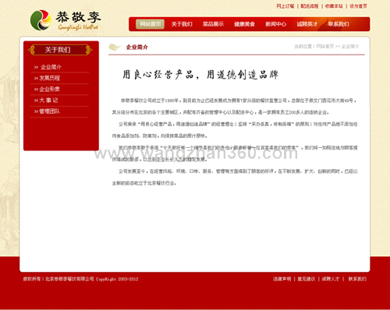Open 菜品展示 navigation item
Image resolution: width=390 pixels, height=310 pixels.
click(x=213, y=24)
